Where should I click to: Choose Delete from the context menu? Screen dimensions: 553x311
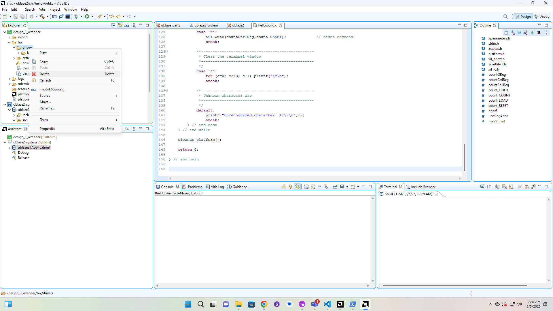pos(44,74)
